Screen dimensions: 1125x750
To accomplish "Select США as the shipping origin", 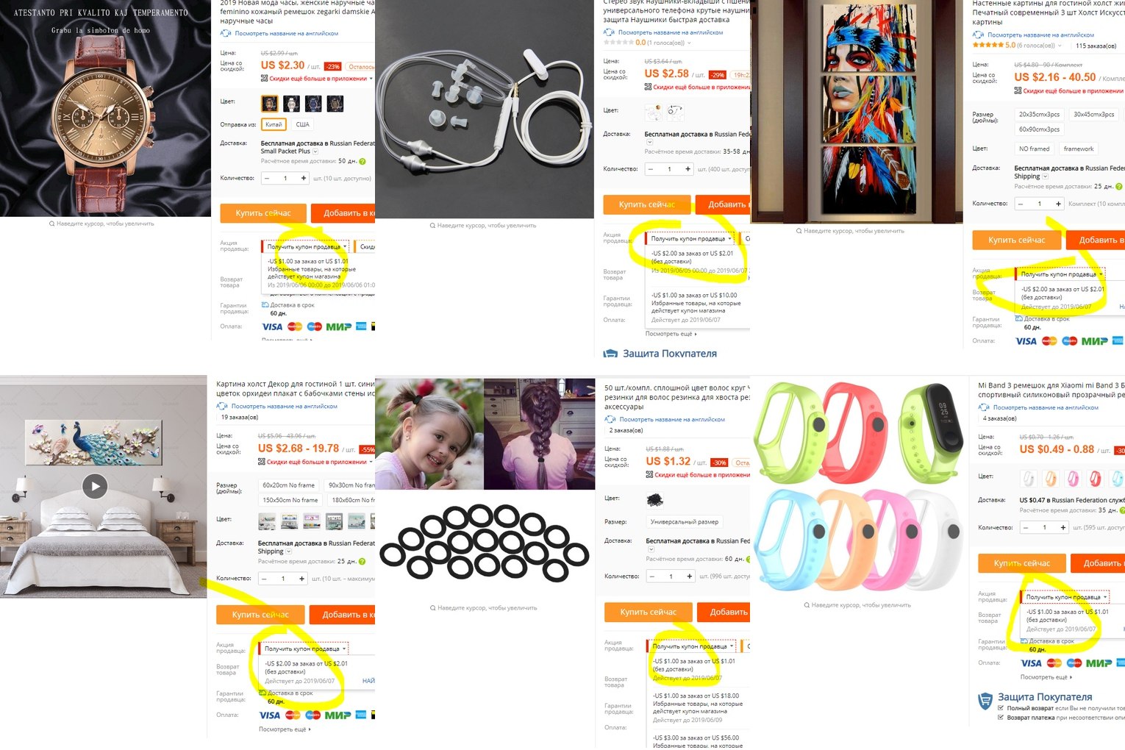I will [302, 124].
